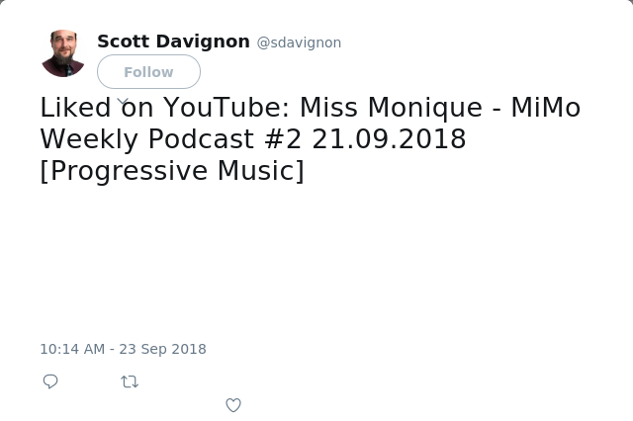This screenshot has height=421, width=633.
Task: Toggle follow state for @sdavignon
Action: tap(148, 72)
